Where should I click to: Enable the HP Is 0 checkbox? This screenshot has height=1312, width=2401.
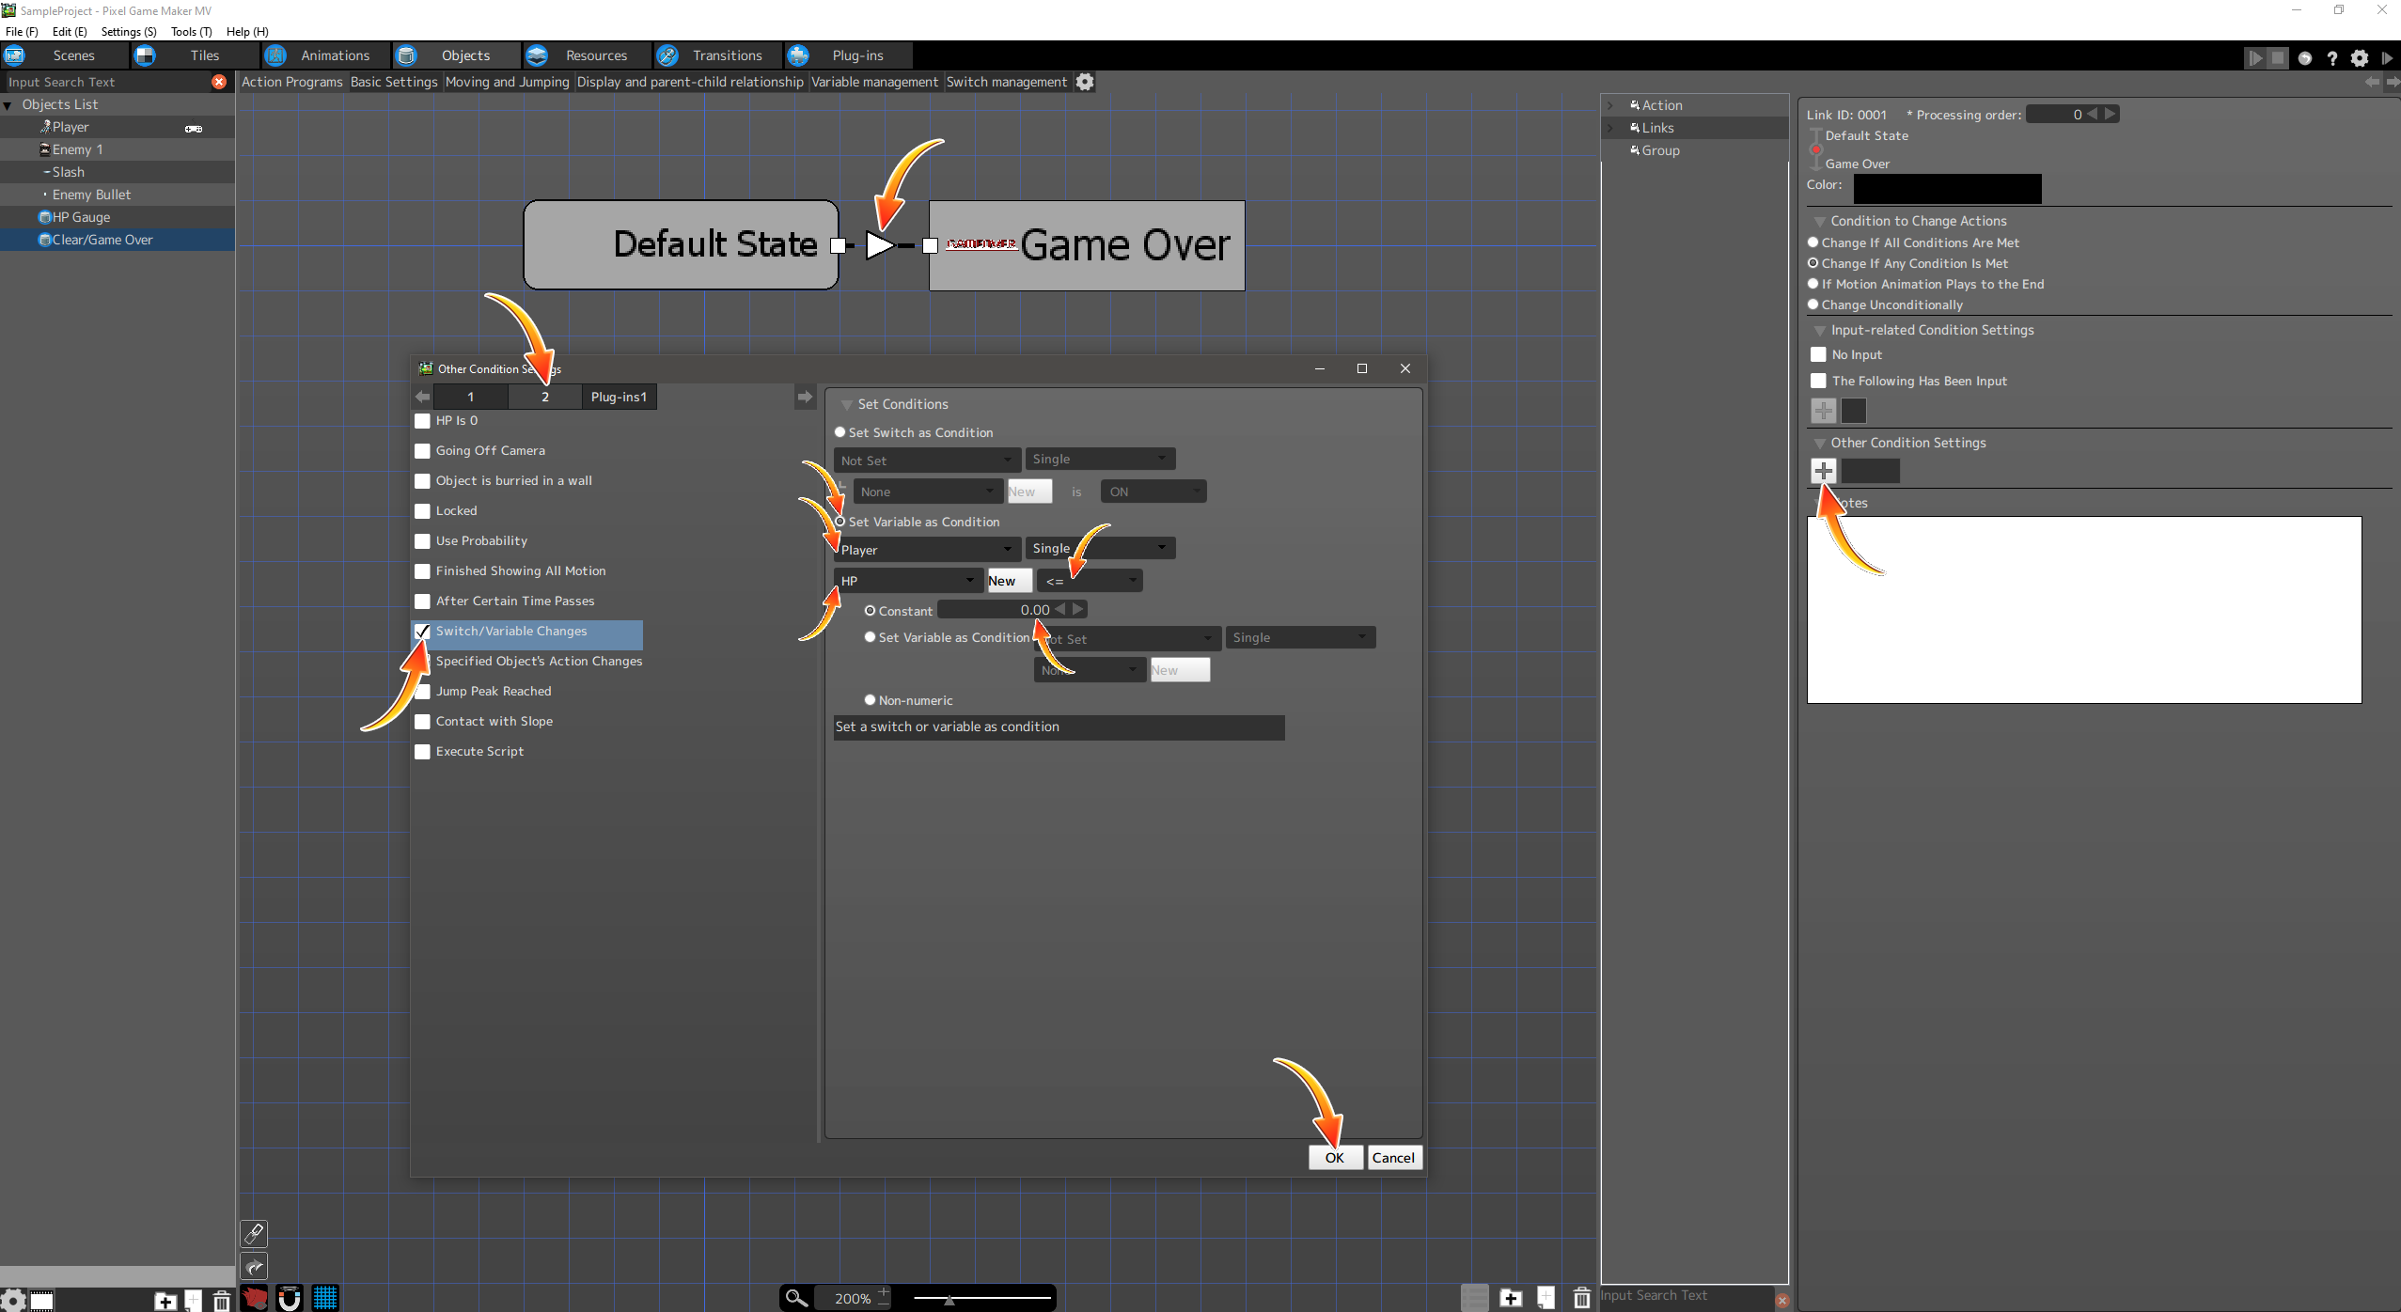pyautogui.click(x=423, y=421)
